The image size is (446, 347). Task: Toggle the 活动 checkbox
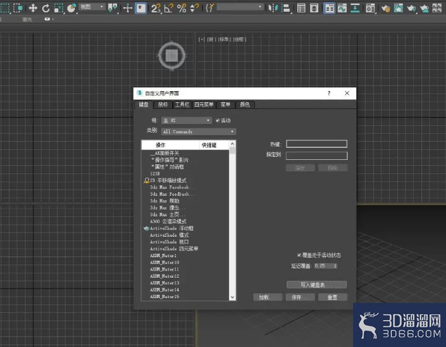217,121
